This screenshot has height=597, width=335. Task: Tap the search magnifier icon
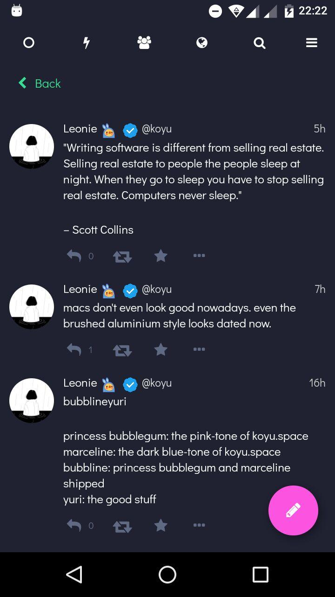(260, 43)
